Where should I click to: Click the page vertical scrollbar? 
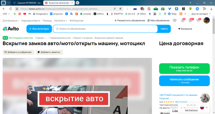[x=214, y=26]
